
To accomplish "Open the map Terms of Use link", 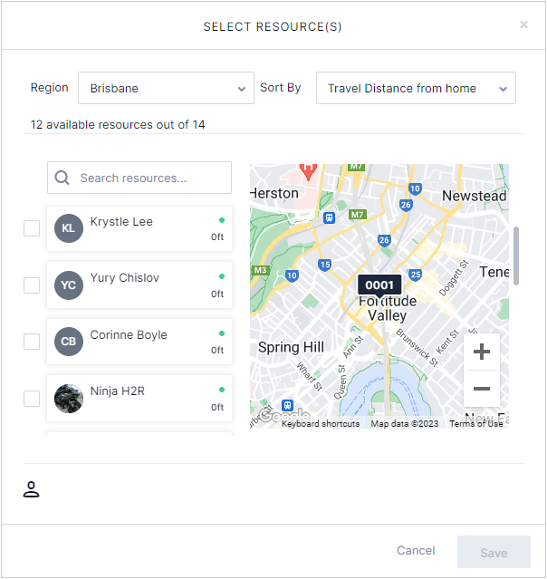I will pos(476,423).
